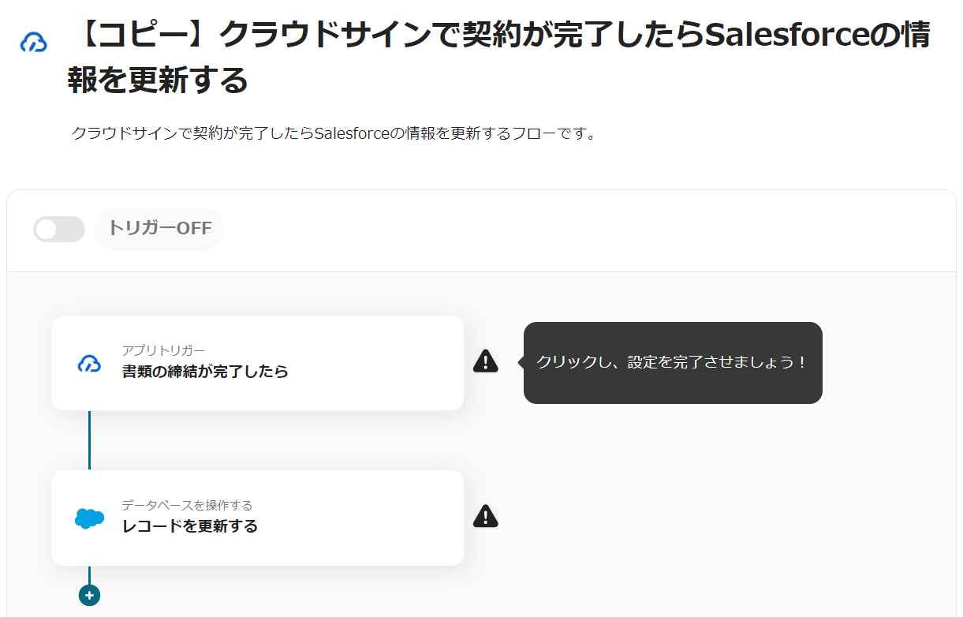Click the CloudSign icon in the app trigger card
This screenshot has height=617, width=963.
click(x=89, y=364)
